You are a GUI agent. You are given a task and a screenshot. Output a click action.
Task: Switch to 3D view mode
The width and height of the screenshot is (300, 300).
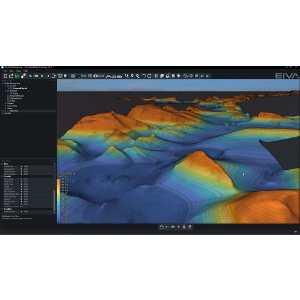pos(30,76)
